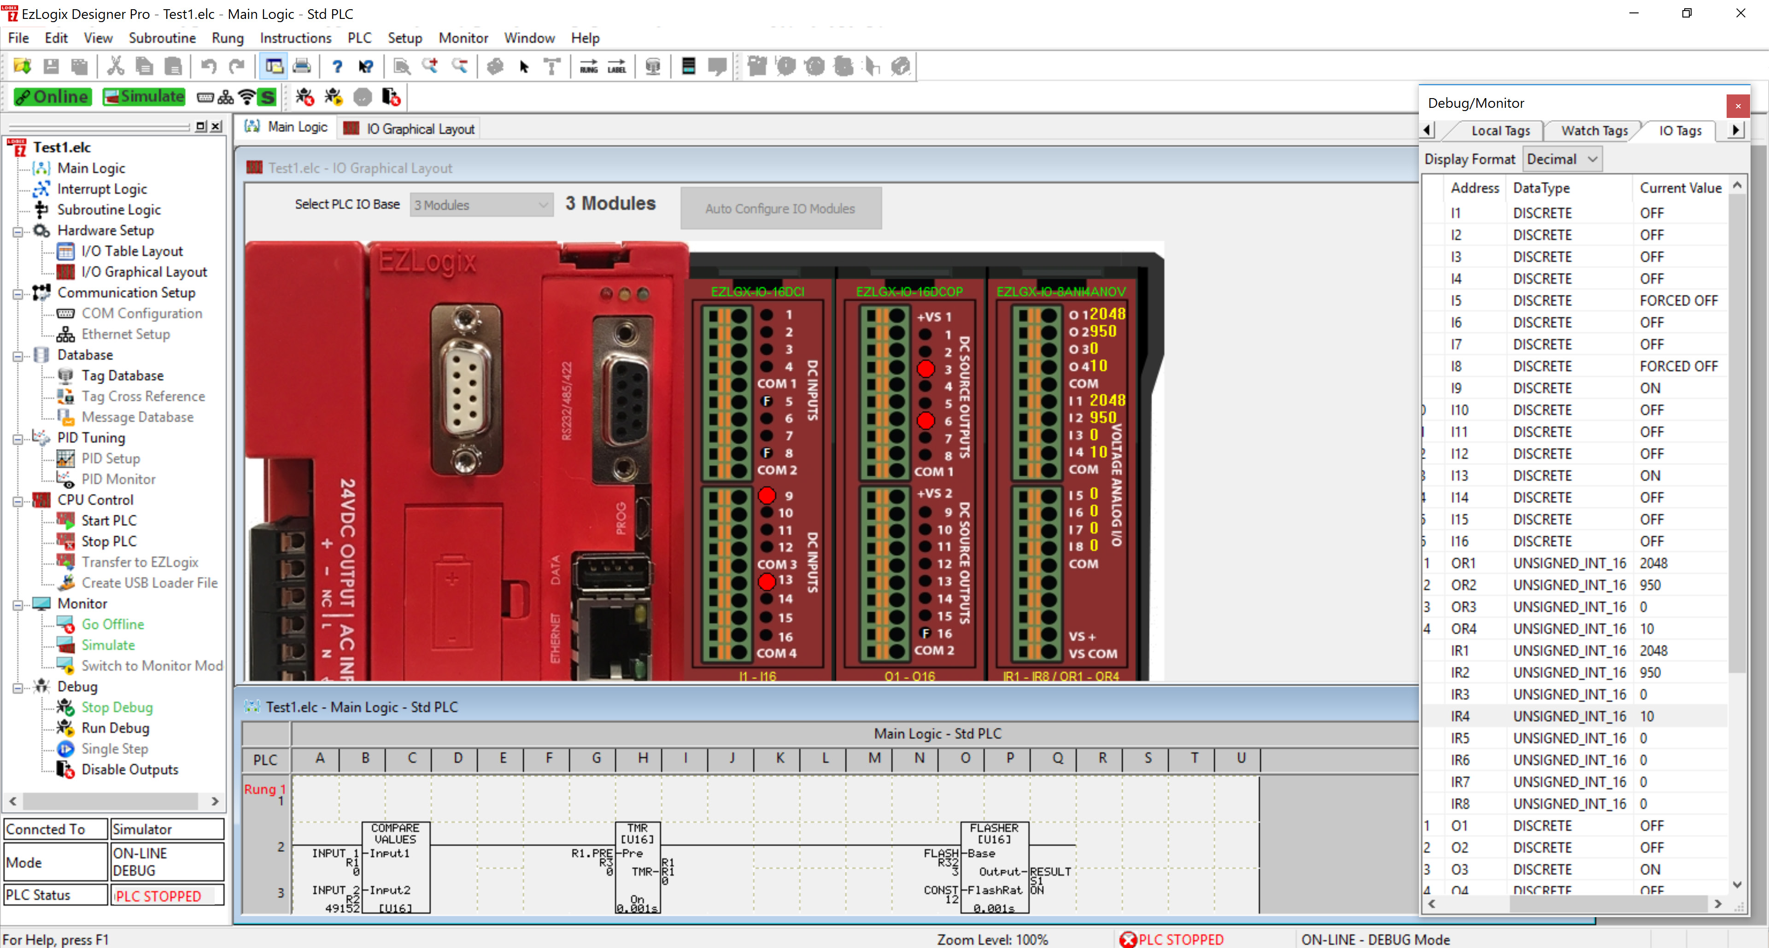This screenshot has width=1769, height=948.
Task: Click Start PLC in project tree
Action: point(109,521)
